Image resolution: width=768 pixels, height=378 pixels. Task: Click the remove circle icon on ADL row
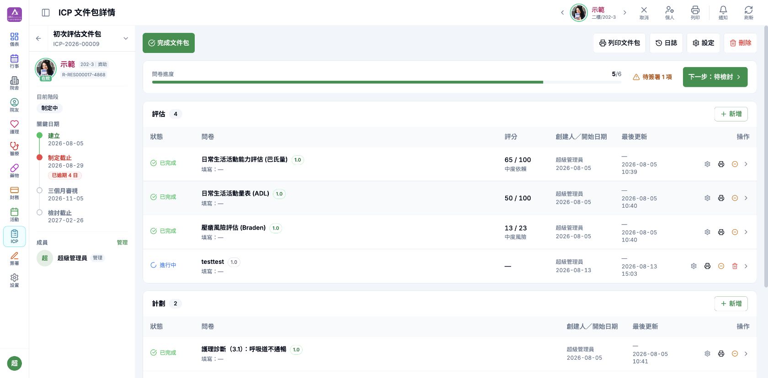[x=735, y=198]
